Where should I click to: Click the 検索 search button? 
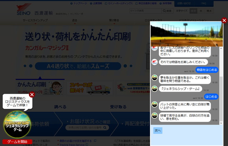coord(167,11)
